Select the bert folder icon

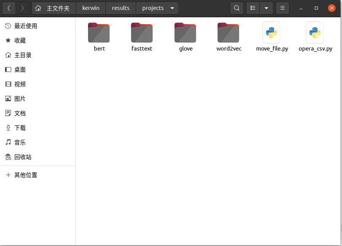coord(99,33)
